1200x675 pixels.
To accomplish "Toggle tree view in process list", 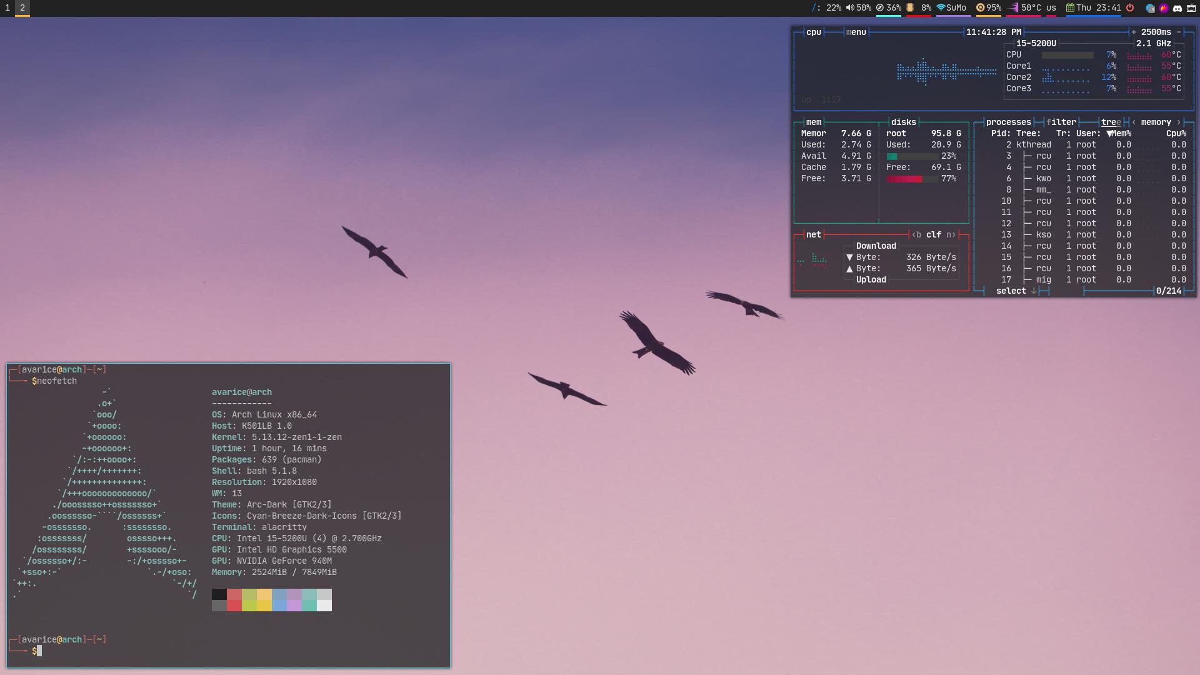I will tap(1111, 122).
